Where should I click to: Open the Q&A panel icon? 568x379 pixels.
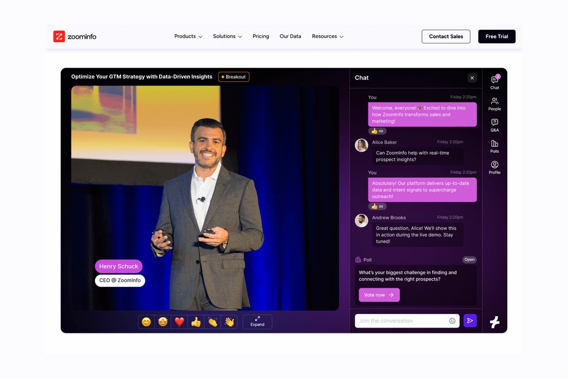(x=494, y=125)
